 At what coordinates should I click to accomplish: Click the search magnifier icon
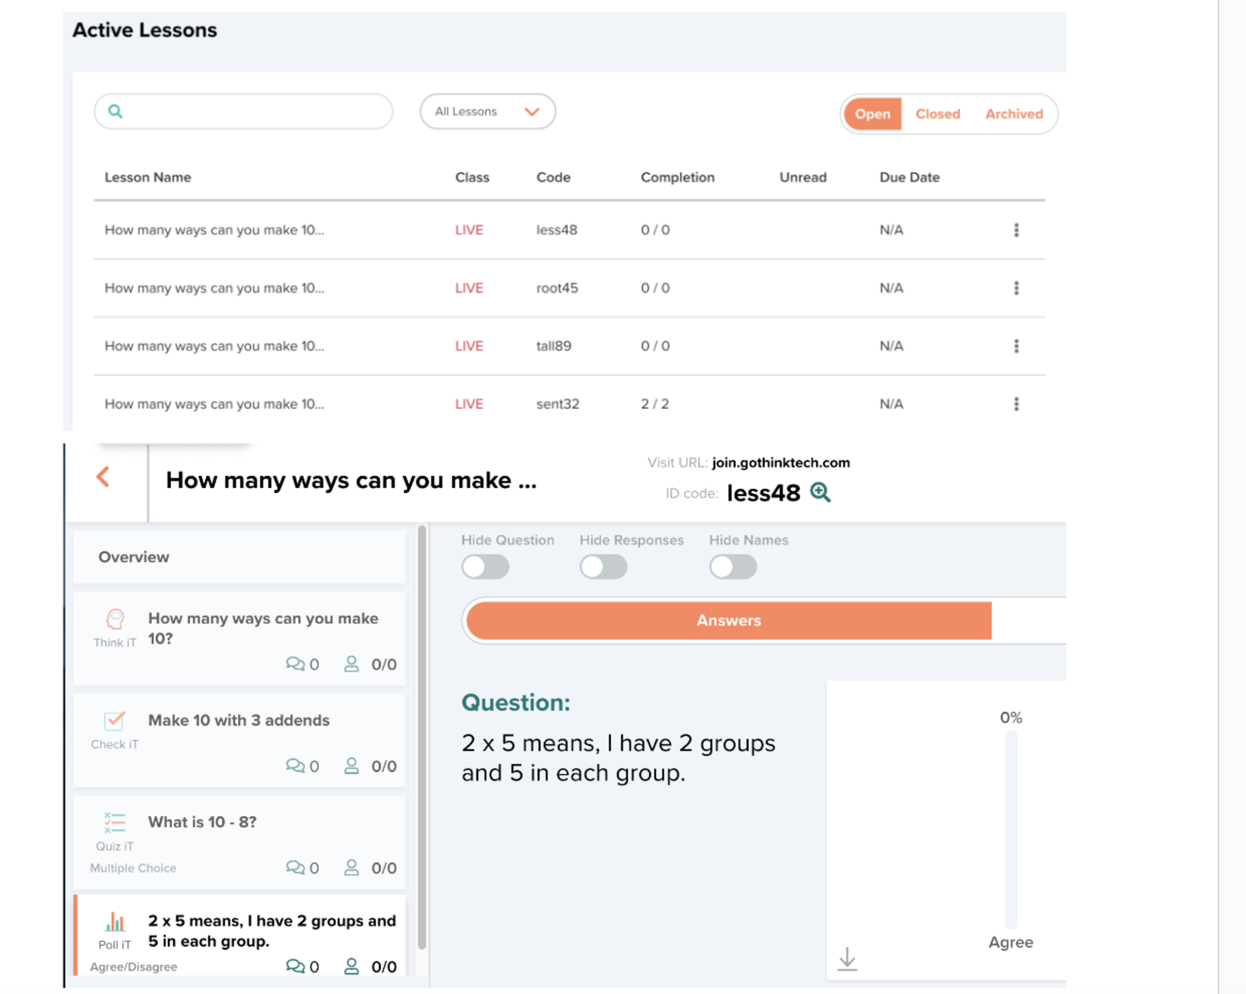(x=115, y=111)
